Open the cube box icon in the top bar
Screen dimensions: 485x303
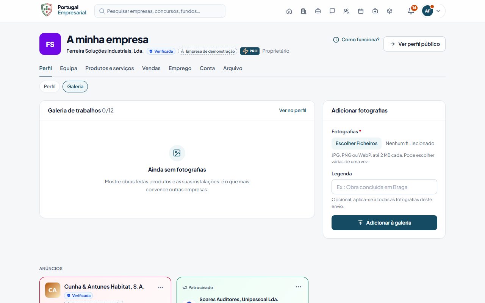[390, 11]
